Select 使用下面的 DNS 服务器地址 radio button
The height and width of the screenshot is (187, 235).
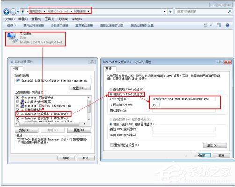(111, 124)
